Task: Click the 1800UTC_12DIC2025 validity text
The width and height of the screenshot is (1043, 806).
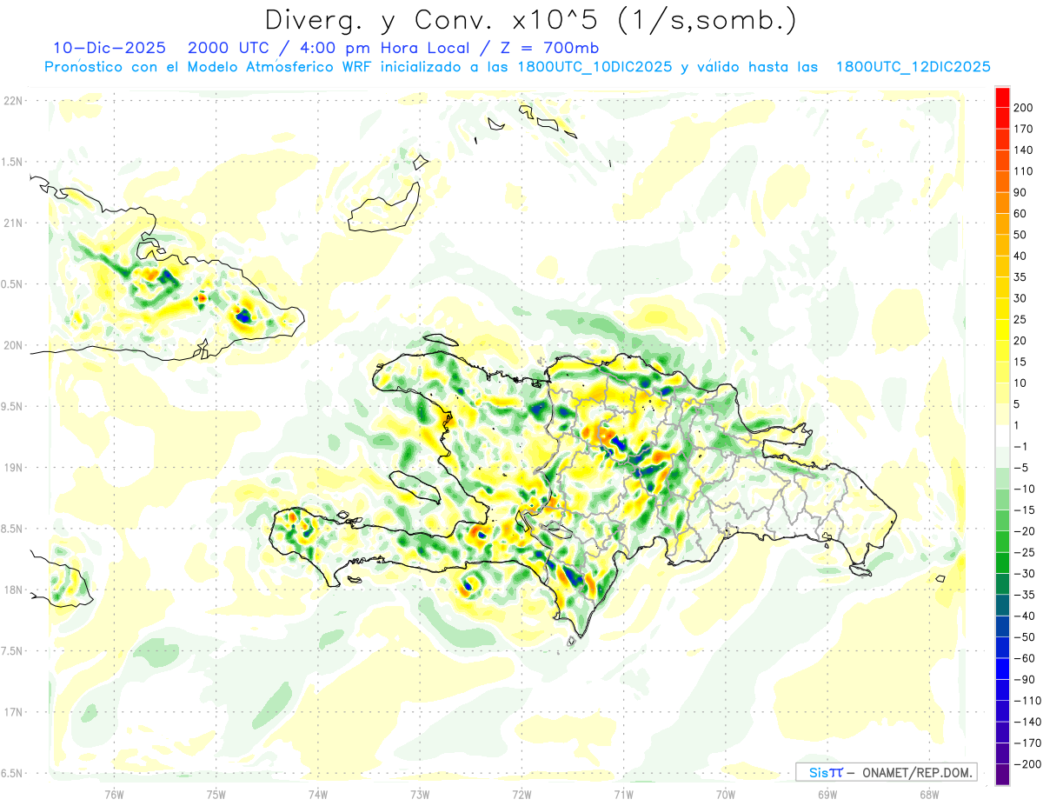Action: (913, 67)
